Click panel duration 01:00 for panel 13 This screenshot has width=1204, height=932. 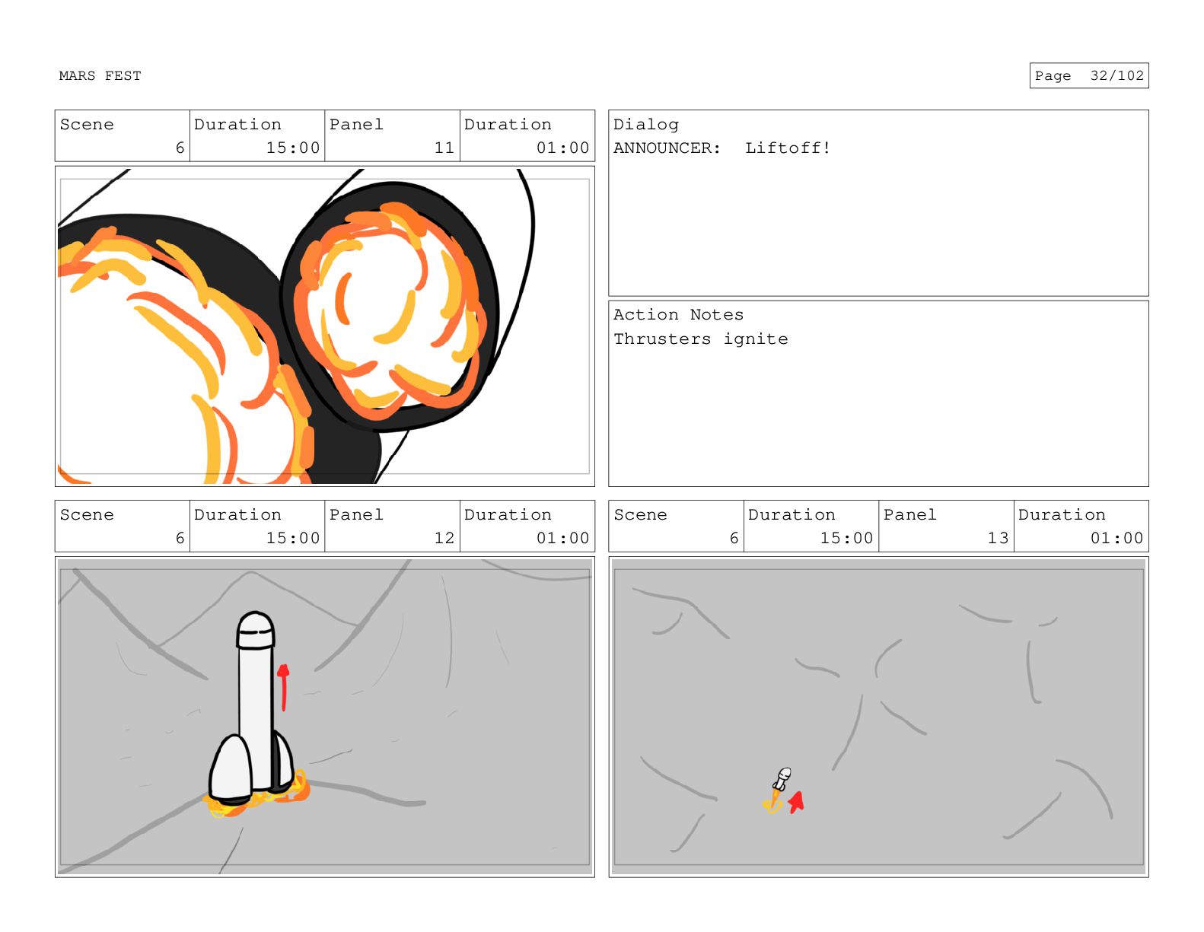1116,538
